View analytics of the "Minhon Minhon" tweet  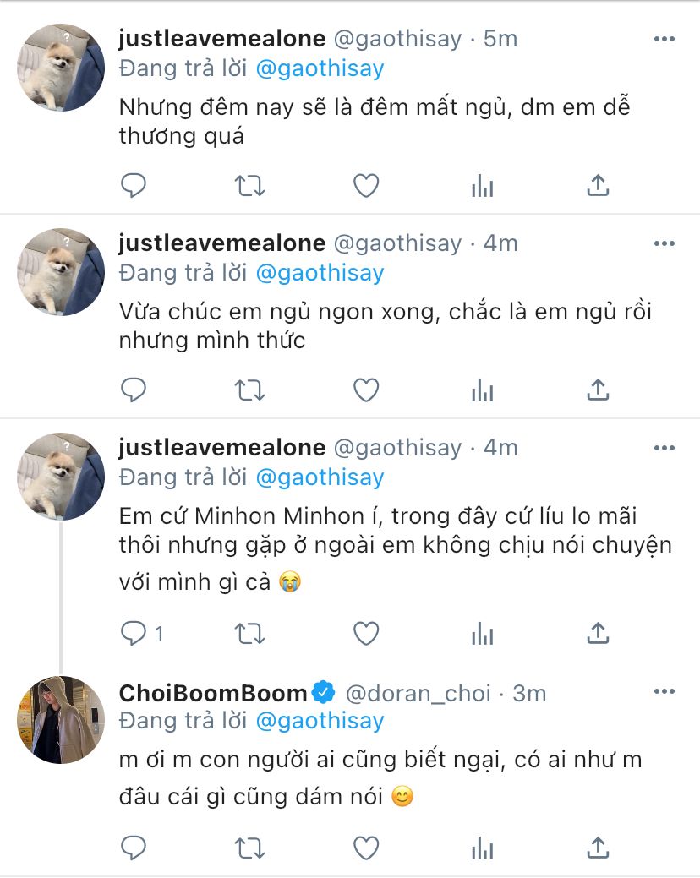pyautogui.click(x=482, y=632)
